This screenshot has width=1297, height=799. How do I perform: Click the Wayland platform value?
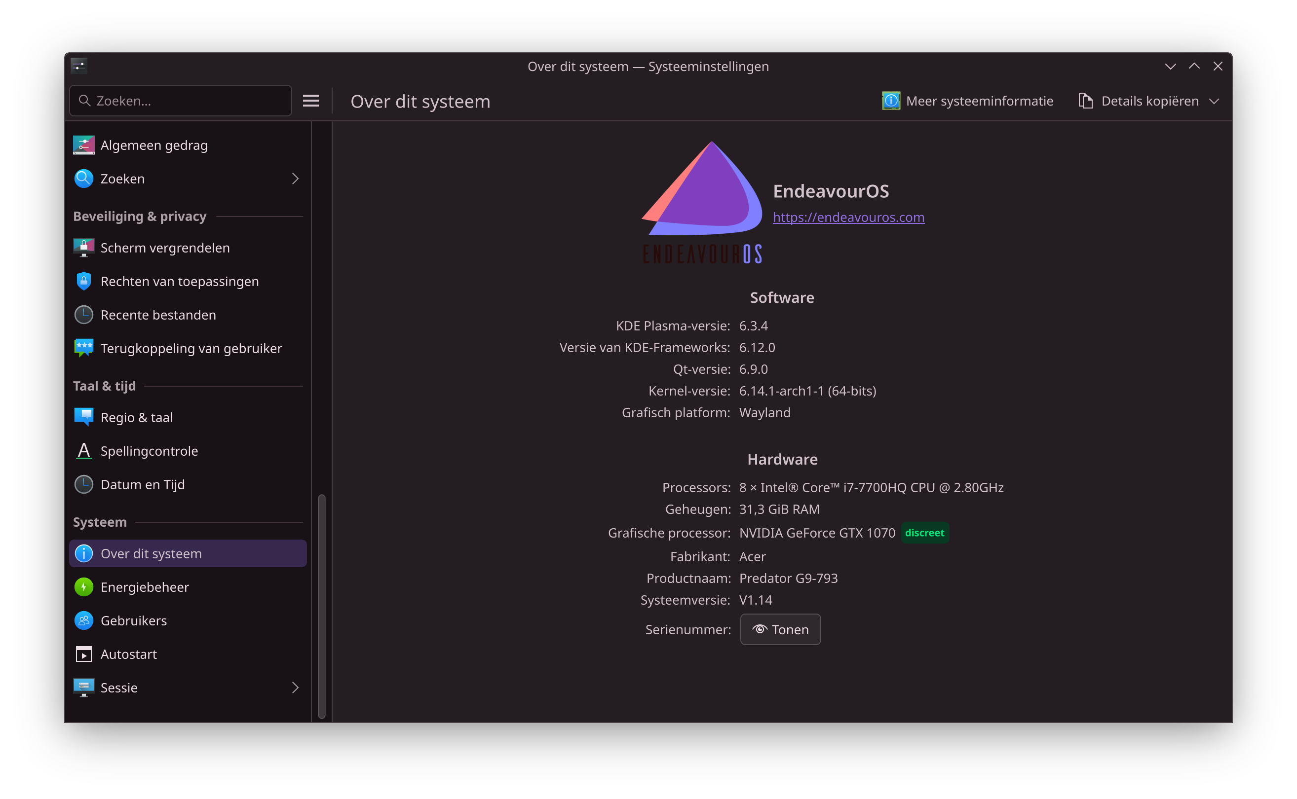(764, 413)
